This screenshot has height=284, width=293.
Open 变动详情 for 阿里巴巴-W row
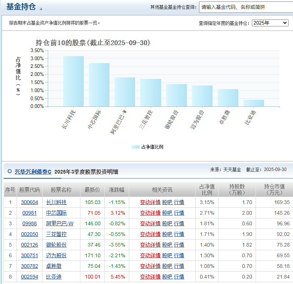click(x=151, y=223)
